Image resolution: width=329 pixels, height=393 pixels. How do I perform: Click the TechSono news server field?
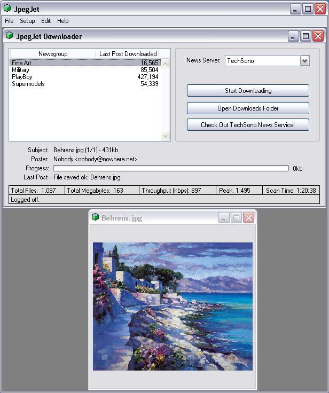pyautogui.click(x=263, y=61)
